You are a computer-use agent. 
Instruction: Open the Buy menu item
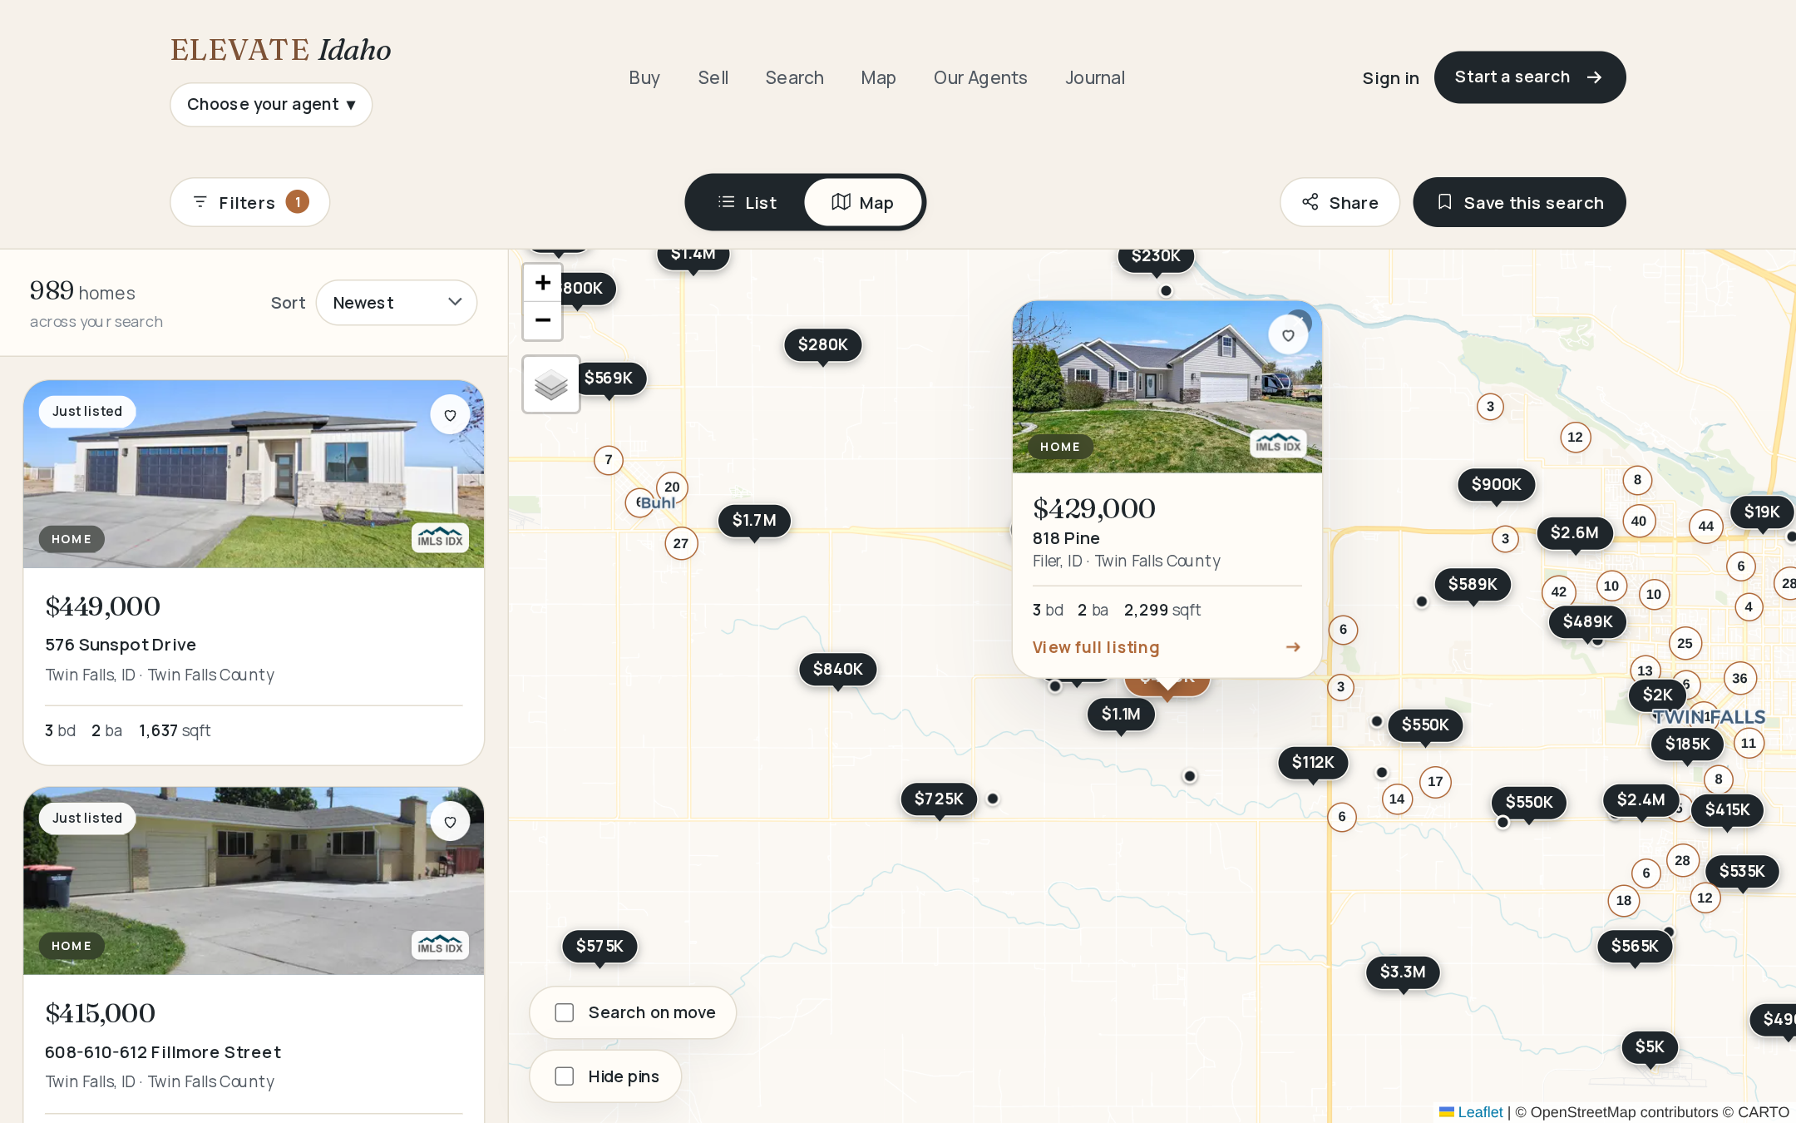tap(644, 78)
